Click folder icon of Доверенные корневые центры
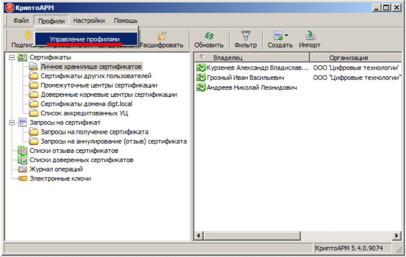The image size is (406, 257). tap(33, 94)
